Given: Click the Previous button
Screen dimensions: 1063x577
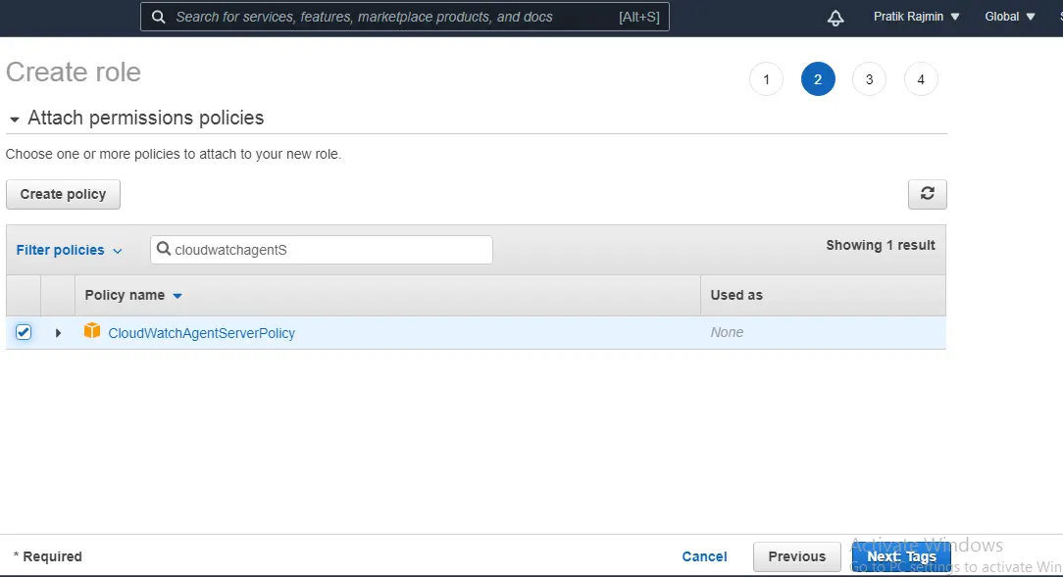Looking at the screenshot, I should tap(796, 556).
